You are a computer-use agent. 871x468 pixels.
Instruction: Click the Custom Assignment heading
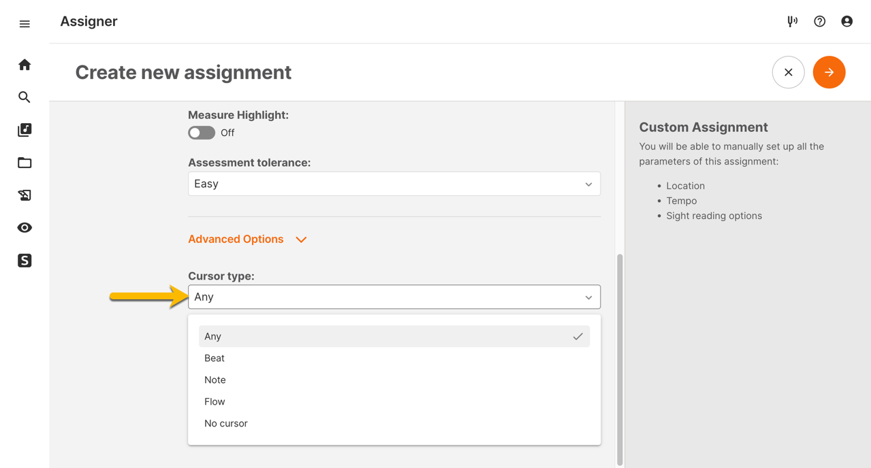703,127
